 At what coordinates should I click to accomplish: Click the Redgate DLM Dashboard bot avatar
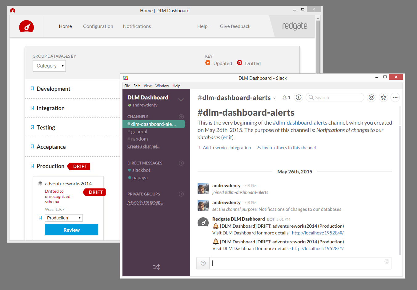(x=203, y=222)
